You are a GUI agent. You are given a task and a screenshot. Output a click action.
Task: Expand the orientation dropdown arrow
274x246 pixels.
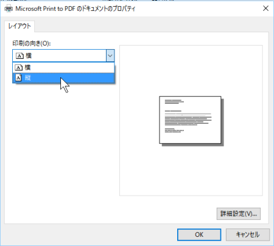point(110,55)
